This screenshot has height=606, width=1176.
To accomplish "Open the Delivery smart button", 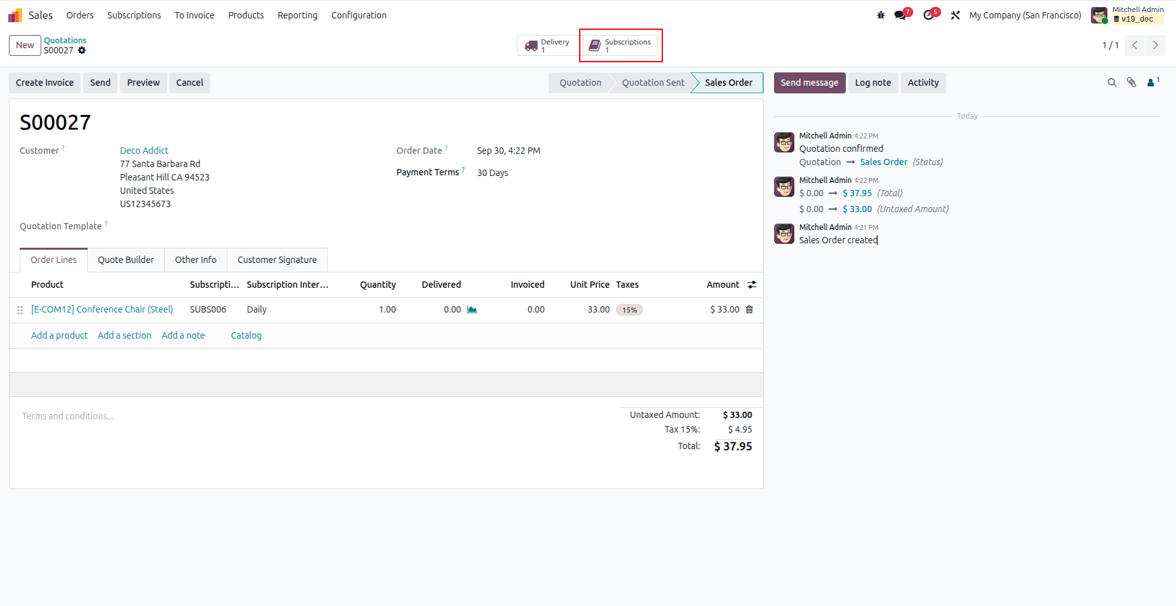I will (547, 46).
